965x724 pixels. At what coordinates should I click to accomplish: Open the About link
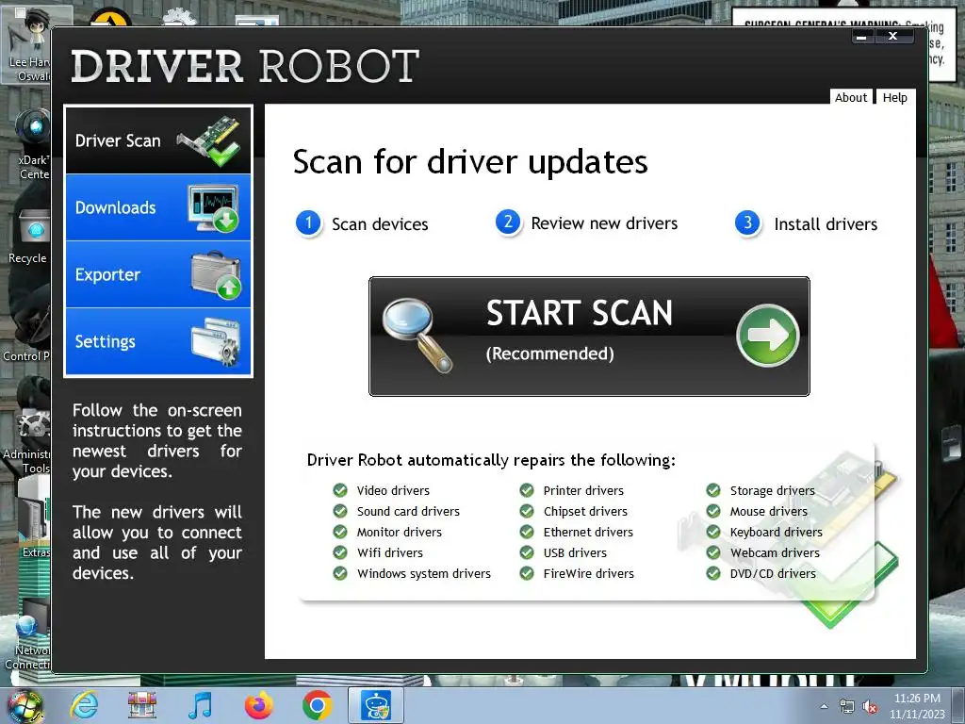[851, 97]
